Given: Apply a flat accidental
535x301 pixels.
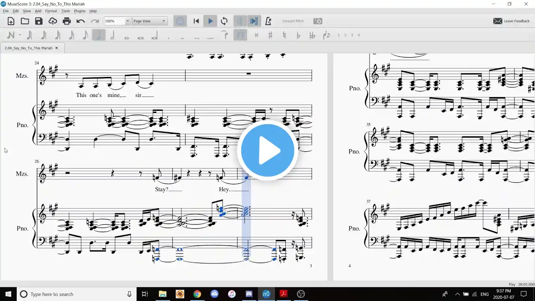Looking at the screenshot, I should [298, 35].
